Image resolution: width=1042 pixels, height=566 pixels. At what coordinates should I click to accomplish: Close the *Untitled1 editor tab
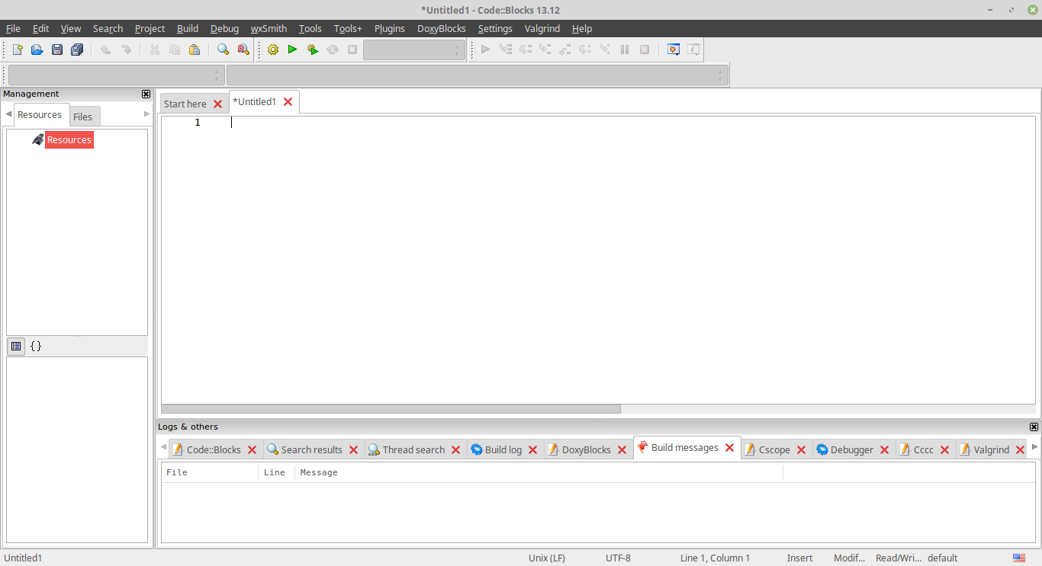coord(288,101)
